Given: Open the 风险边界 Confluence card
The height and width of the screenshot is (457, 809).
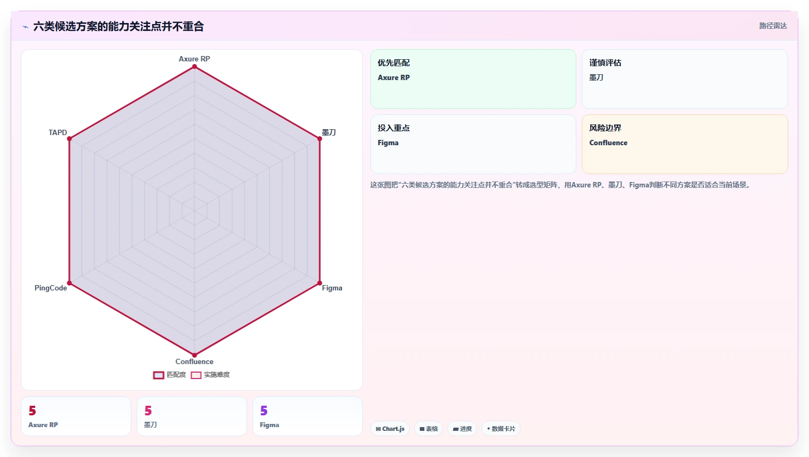Looking at the screenshot, I should point(685,144).
